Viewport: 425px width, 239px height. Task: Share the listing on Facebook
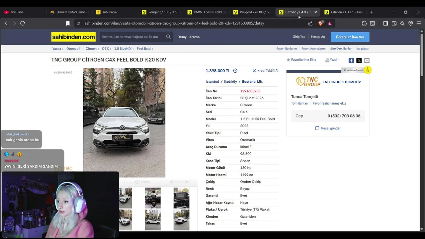point(351,60)
